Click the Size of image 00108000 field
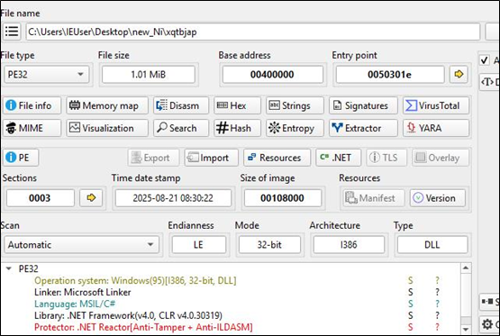500x336 pixels. tap(283, 198)
